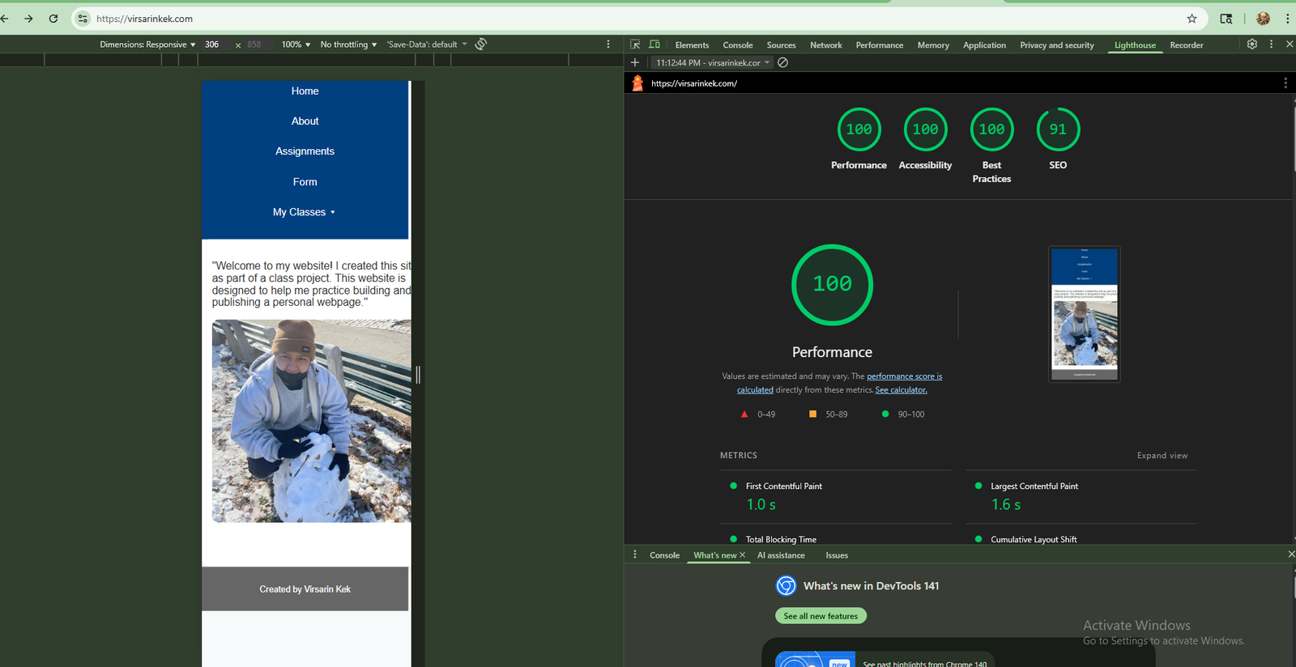Activate the inspect element picker icon
Viewport: 1296px width, 667px height.
(635, 45)
